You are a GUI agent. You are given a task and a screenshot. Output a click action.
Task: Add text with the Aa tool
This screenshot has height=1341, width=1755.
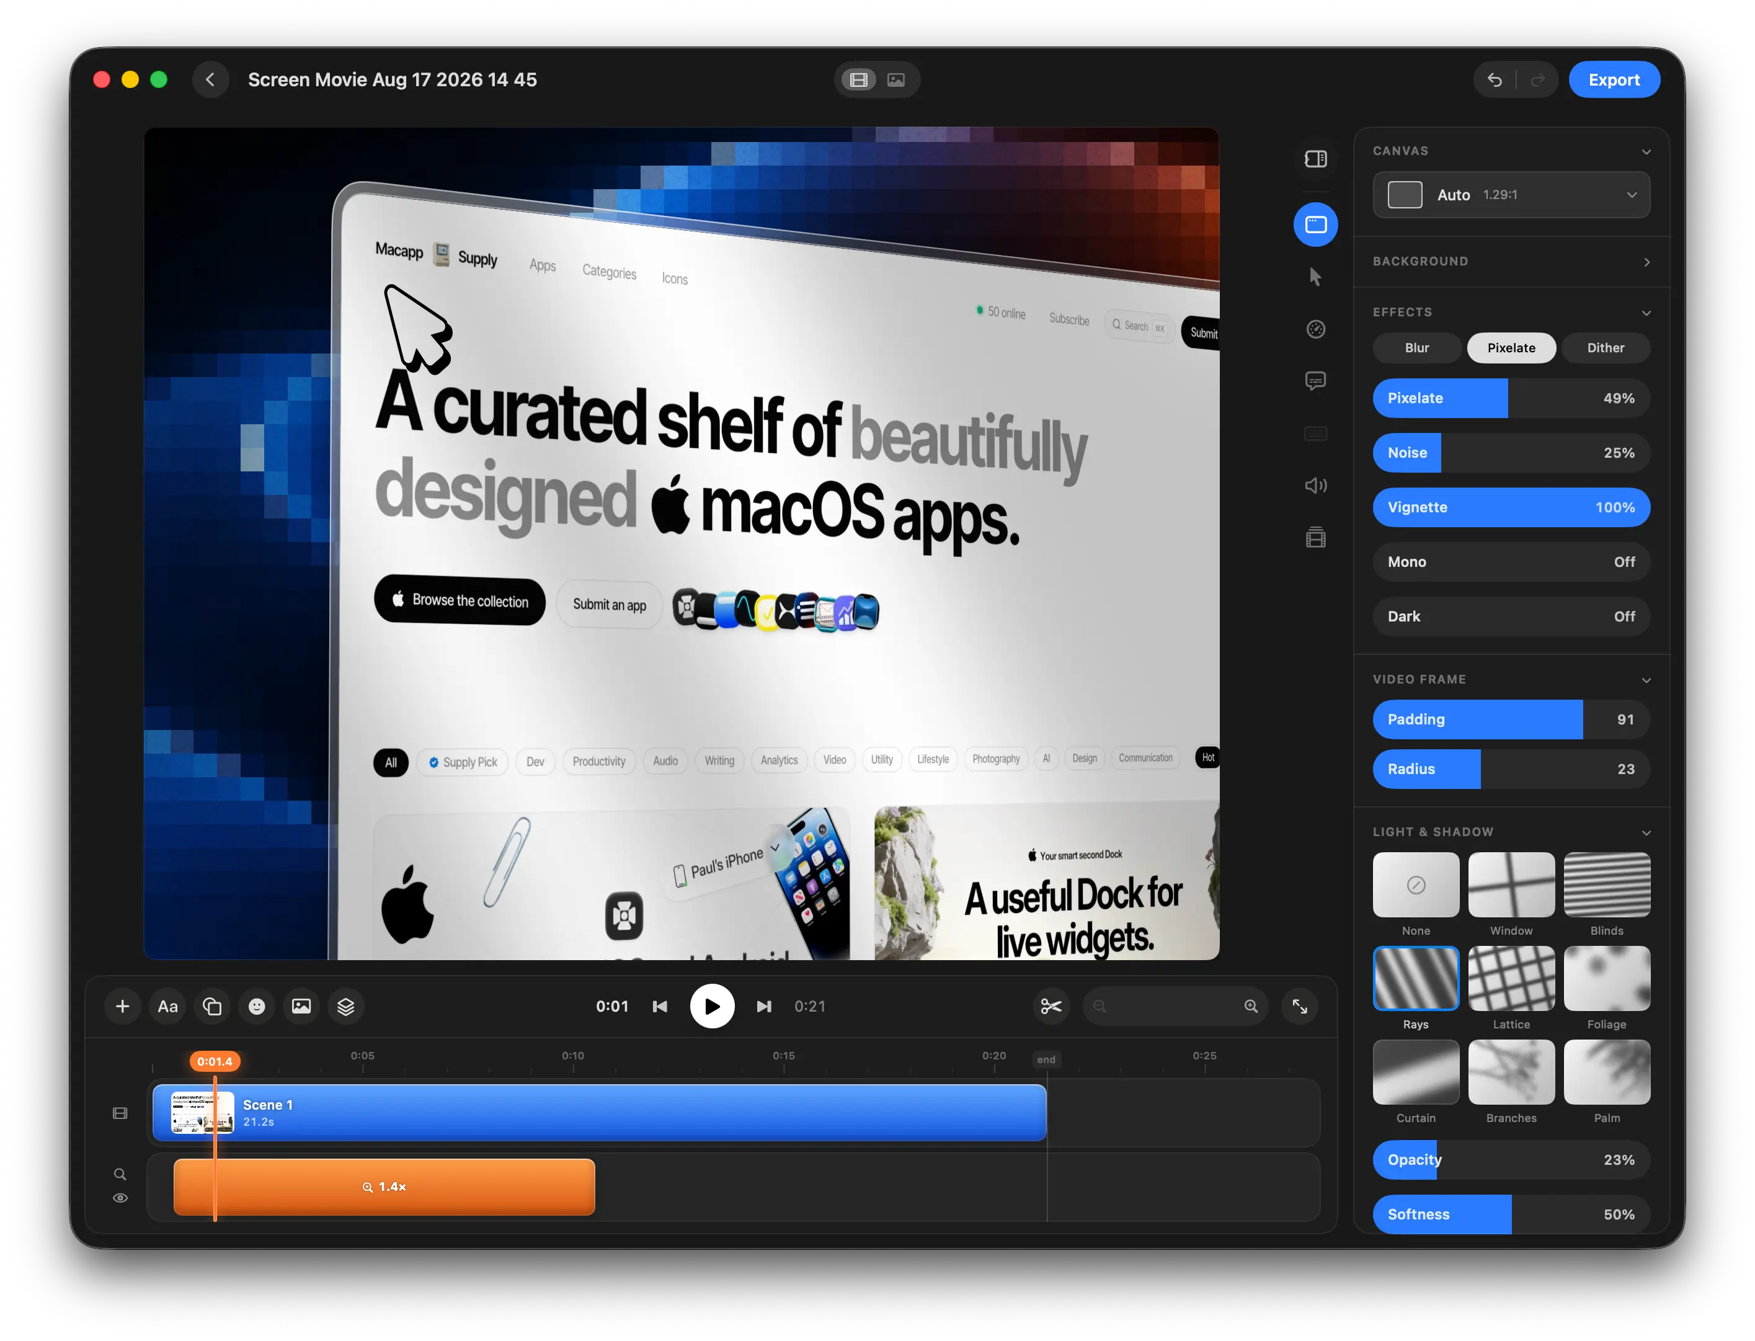click(x=167, y=1007)
